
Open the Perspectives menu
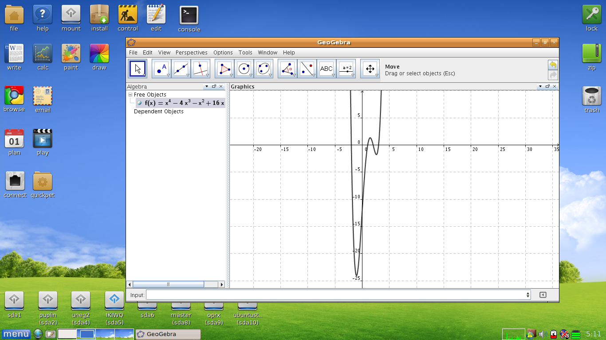pyautogui.click(x=191, y=52)
